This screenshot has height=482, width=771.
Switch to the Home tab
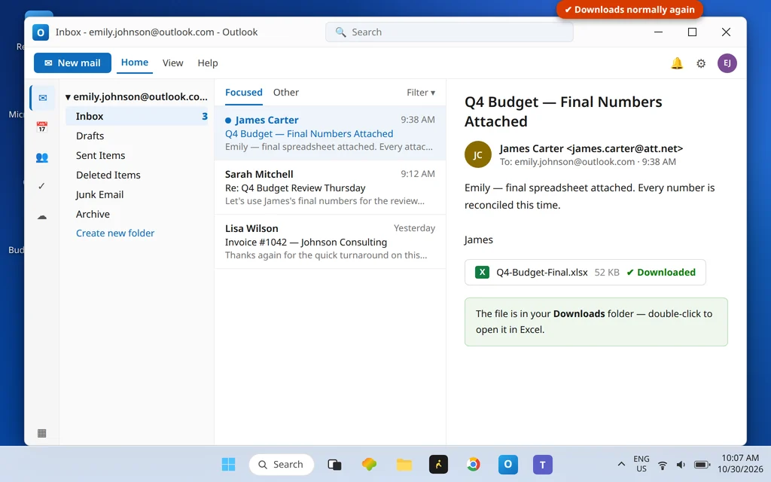pyautogui.click(x=135, y=63)
